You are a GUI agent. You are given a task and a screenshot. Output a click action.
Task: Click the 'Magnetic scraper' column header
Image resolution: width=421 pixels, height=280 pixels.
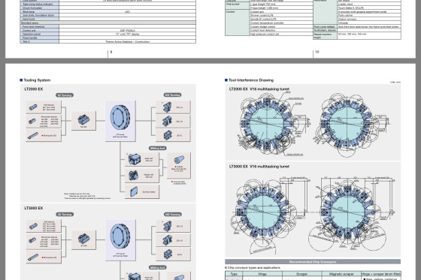click(341, 274)
